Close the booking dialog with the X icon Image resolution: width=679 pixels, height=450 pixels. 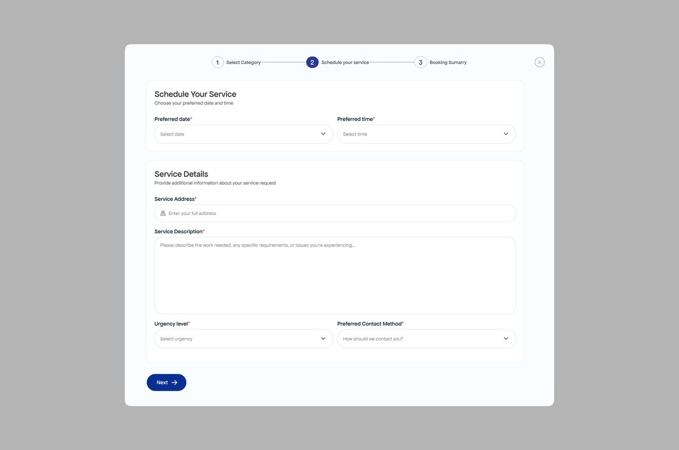click(x=539, y=62)
